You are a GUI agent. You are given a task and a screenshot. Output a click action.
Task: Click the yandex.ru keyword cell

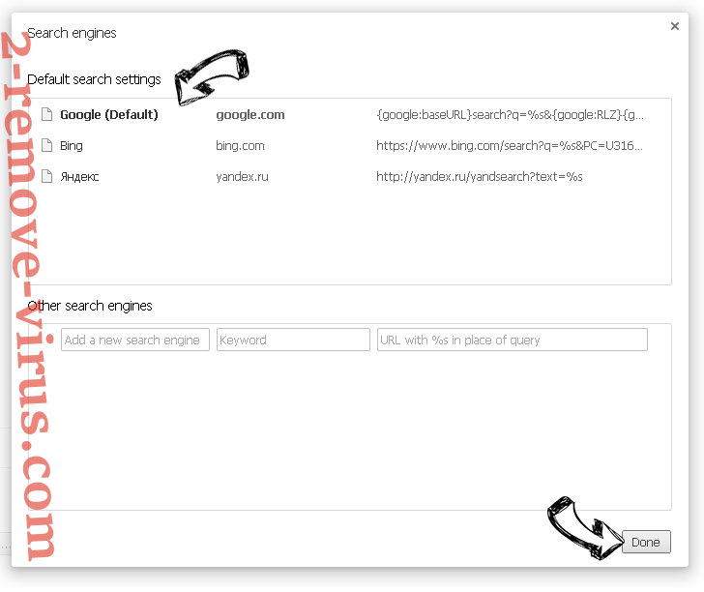[244, 176]
